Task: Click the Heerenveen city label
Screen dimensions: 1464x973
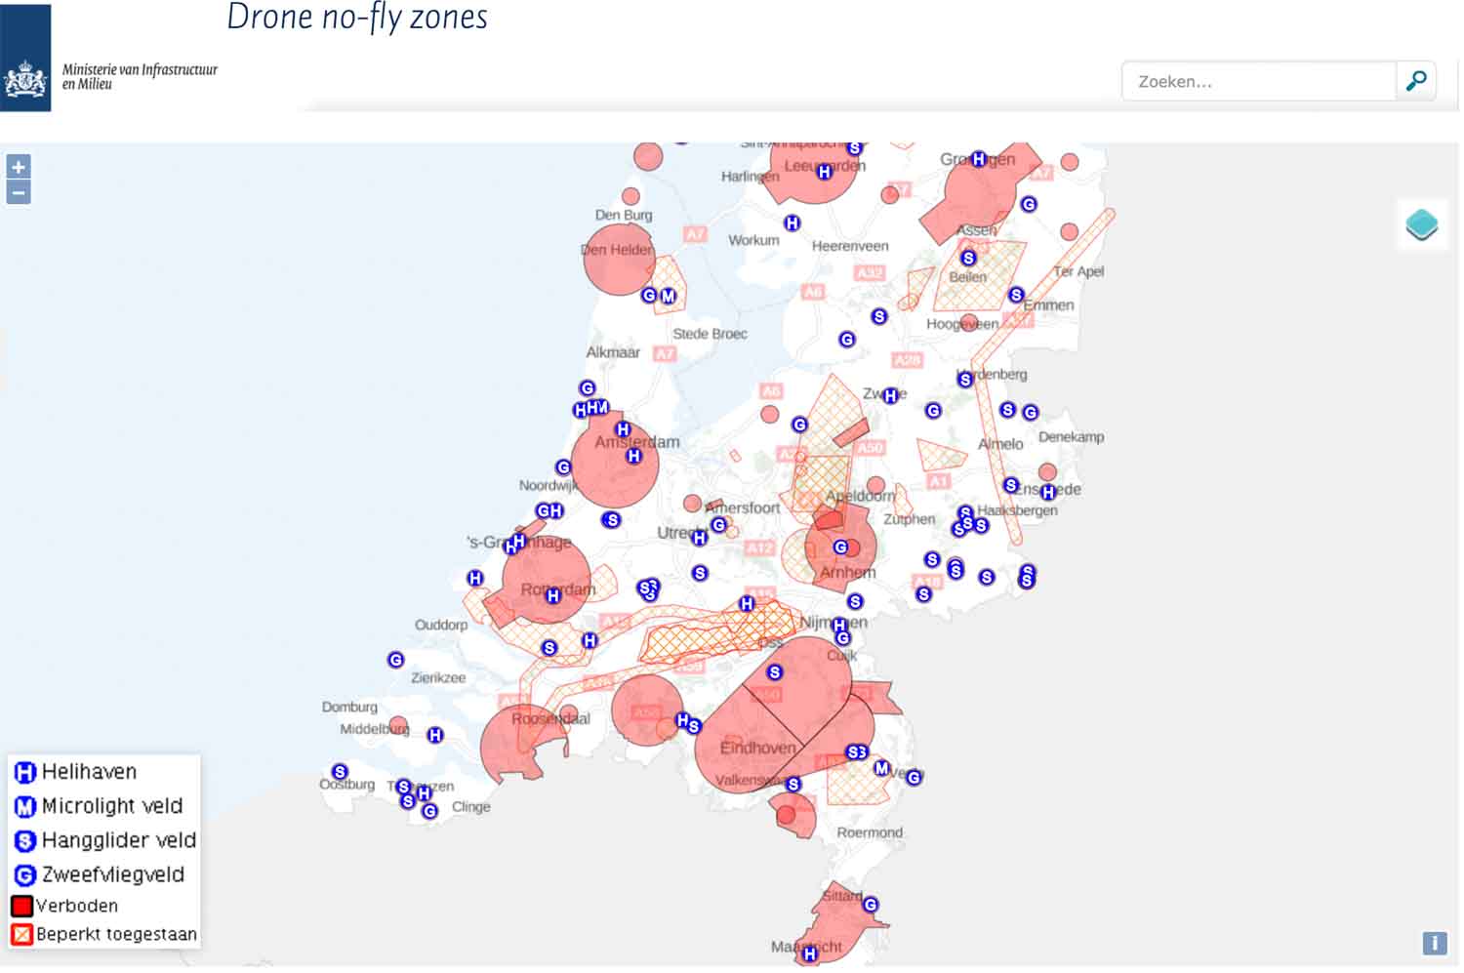Action: coord(850,246)
